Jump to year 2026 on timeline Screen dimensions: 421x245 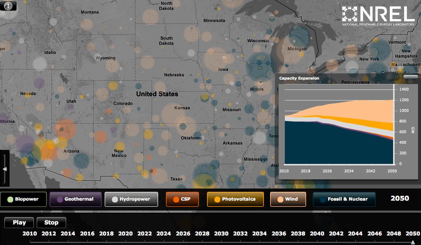183,234
